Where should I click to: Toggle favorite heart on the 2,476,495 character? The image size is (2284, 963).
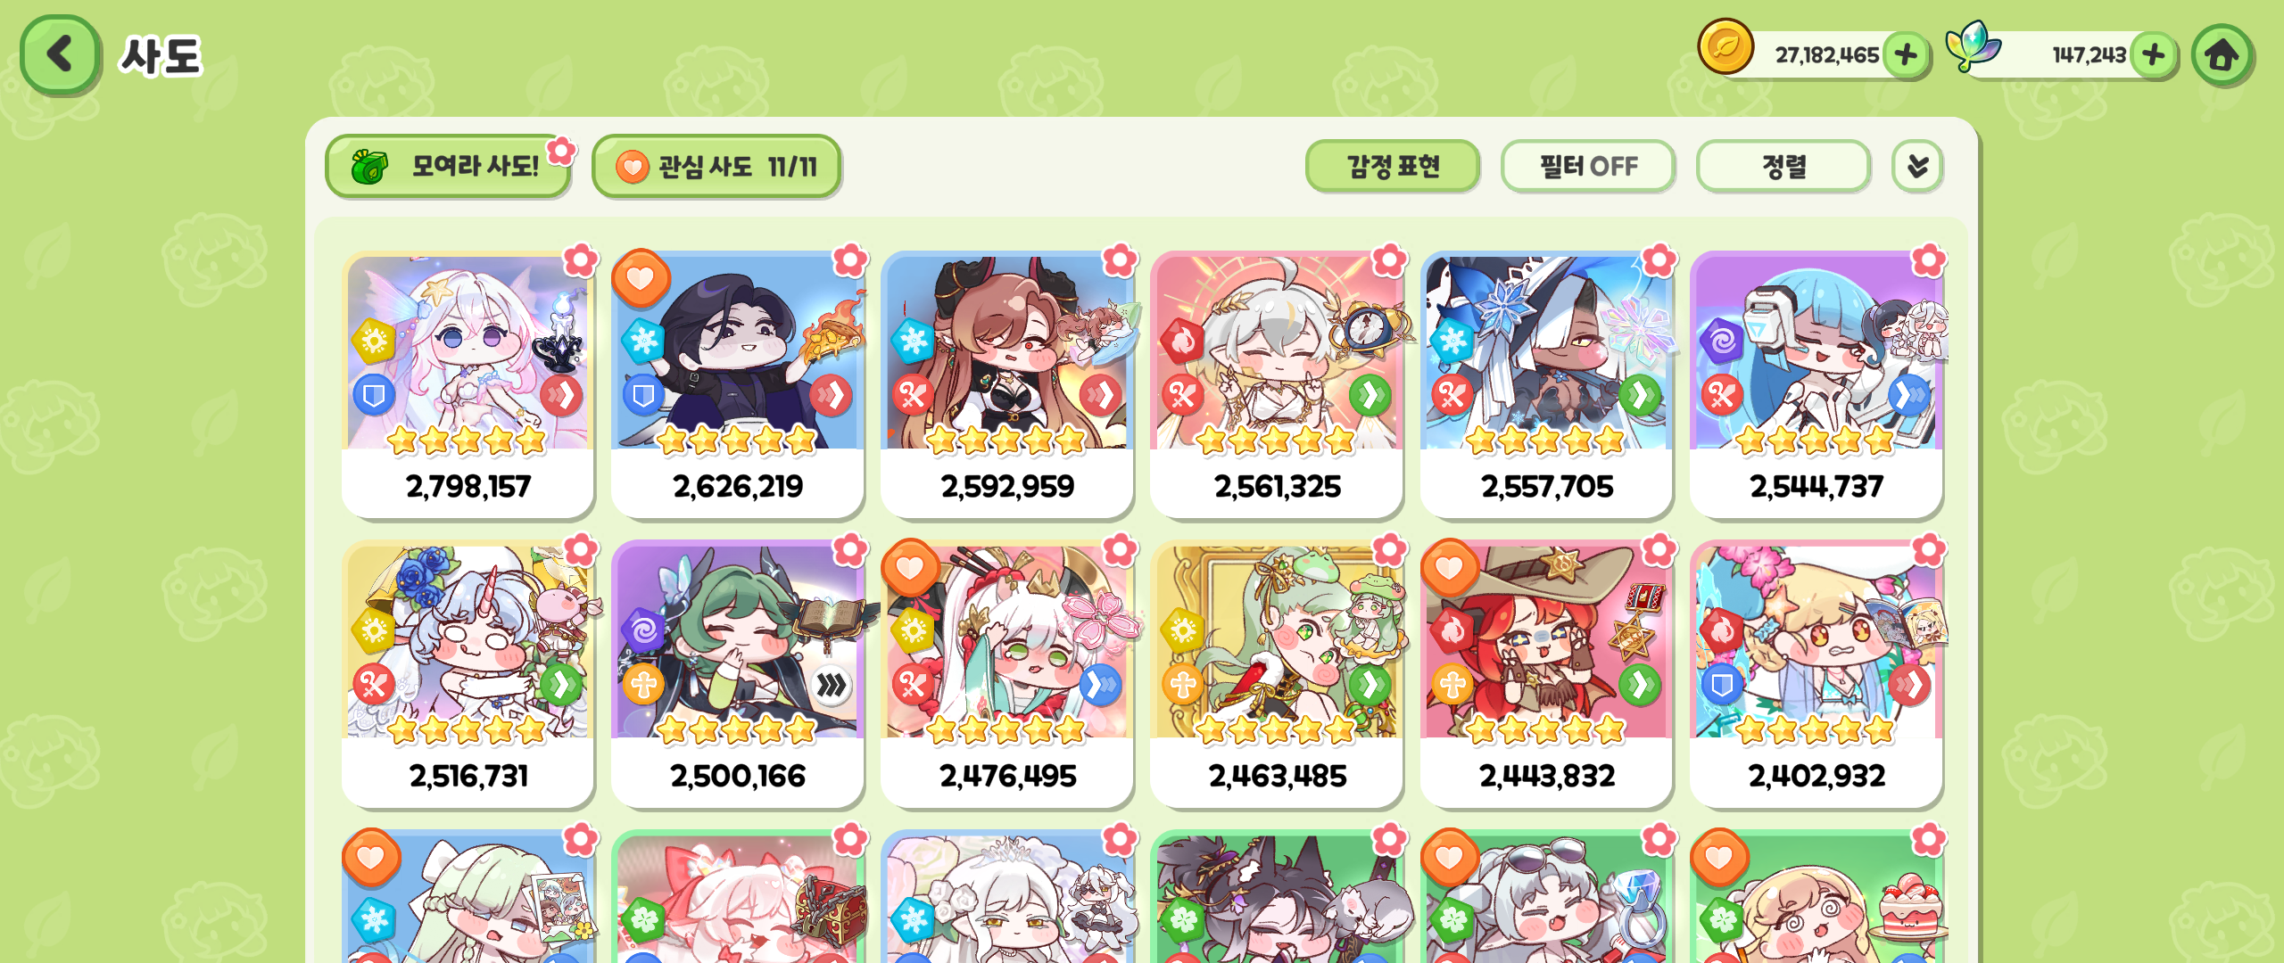click(x=910, y=569)
